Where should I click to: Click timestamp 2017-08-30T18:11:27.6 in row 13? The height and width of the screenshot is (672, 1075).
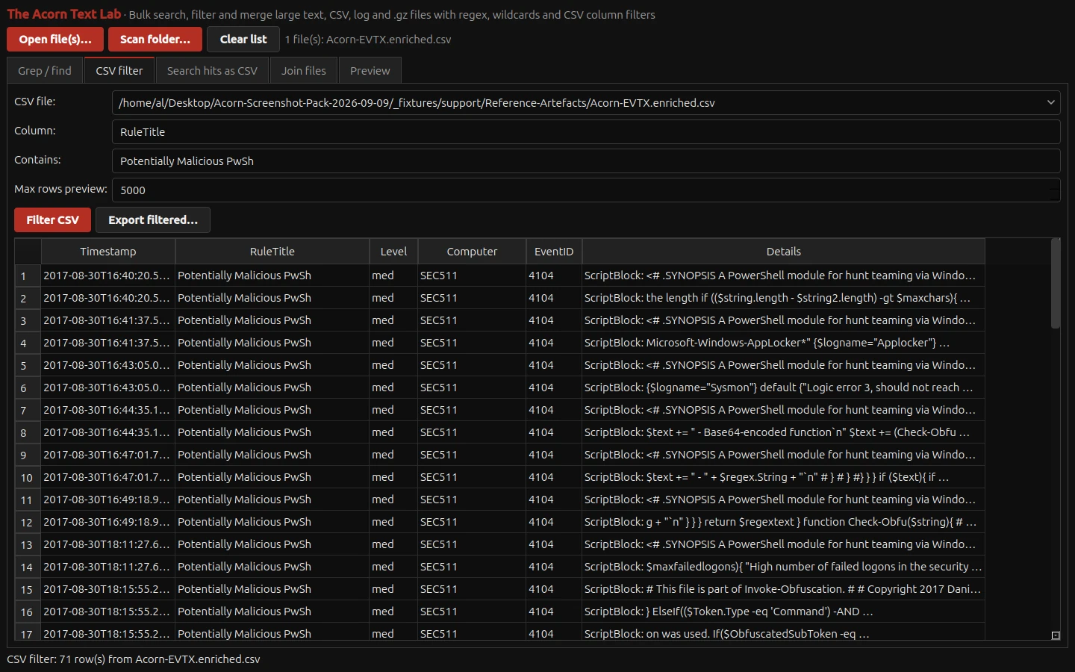click(x=108, y=544)
